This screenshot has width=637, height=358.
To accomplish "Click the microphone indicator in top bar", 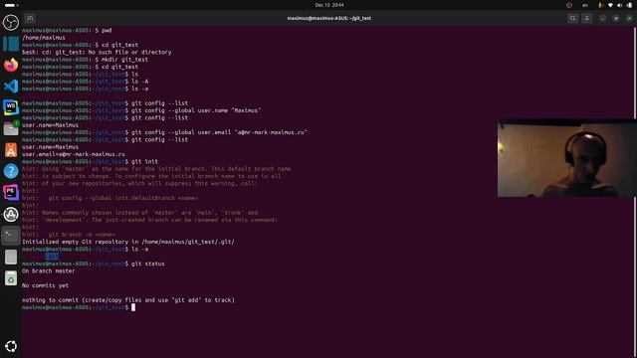I will pos(600,5).
